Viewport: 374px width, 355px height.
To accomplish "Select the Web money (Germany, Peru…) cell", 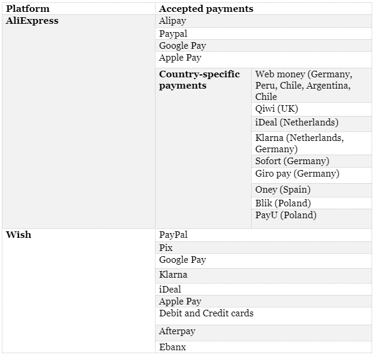I will click(303, 85).
